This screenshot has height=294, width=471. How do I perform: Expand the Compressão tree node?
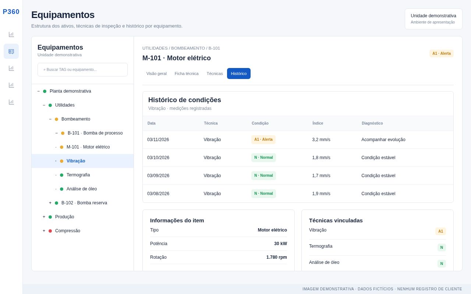pos(44,231)
